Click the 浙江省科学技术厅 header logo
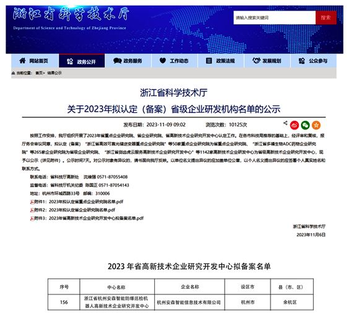 (71, 14)
